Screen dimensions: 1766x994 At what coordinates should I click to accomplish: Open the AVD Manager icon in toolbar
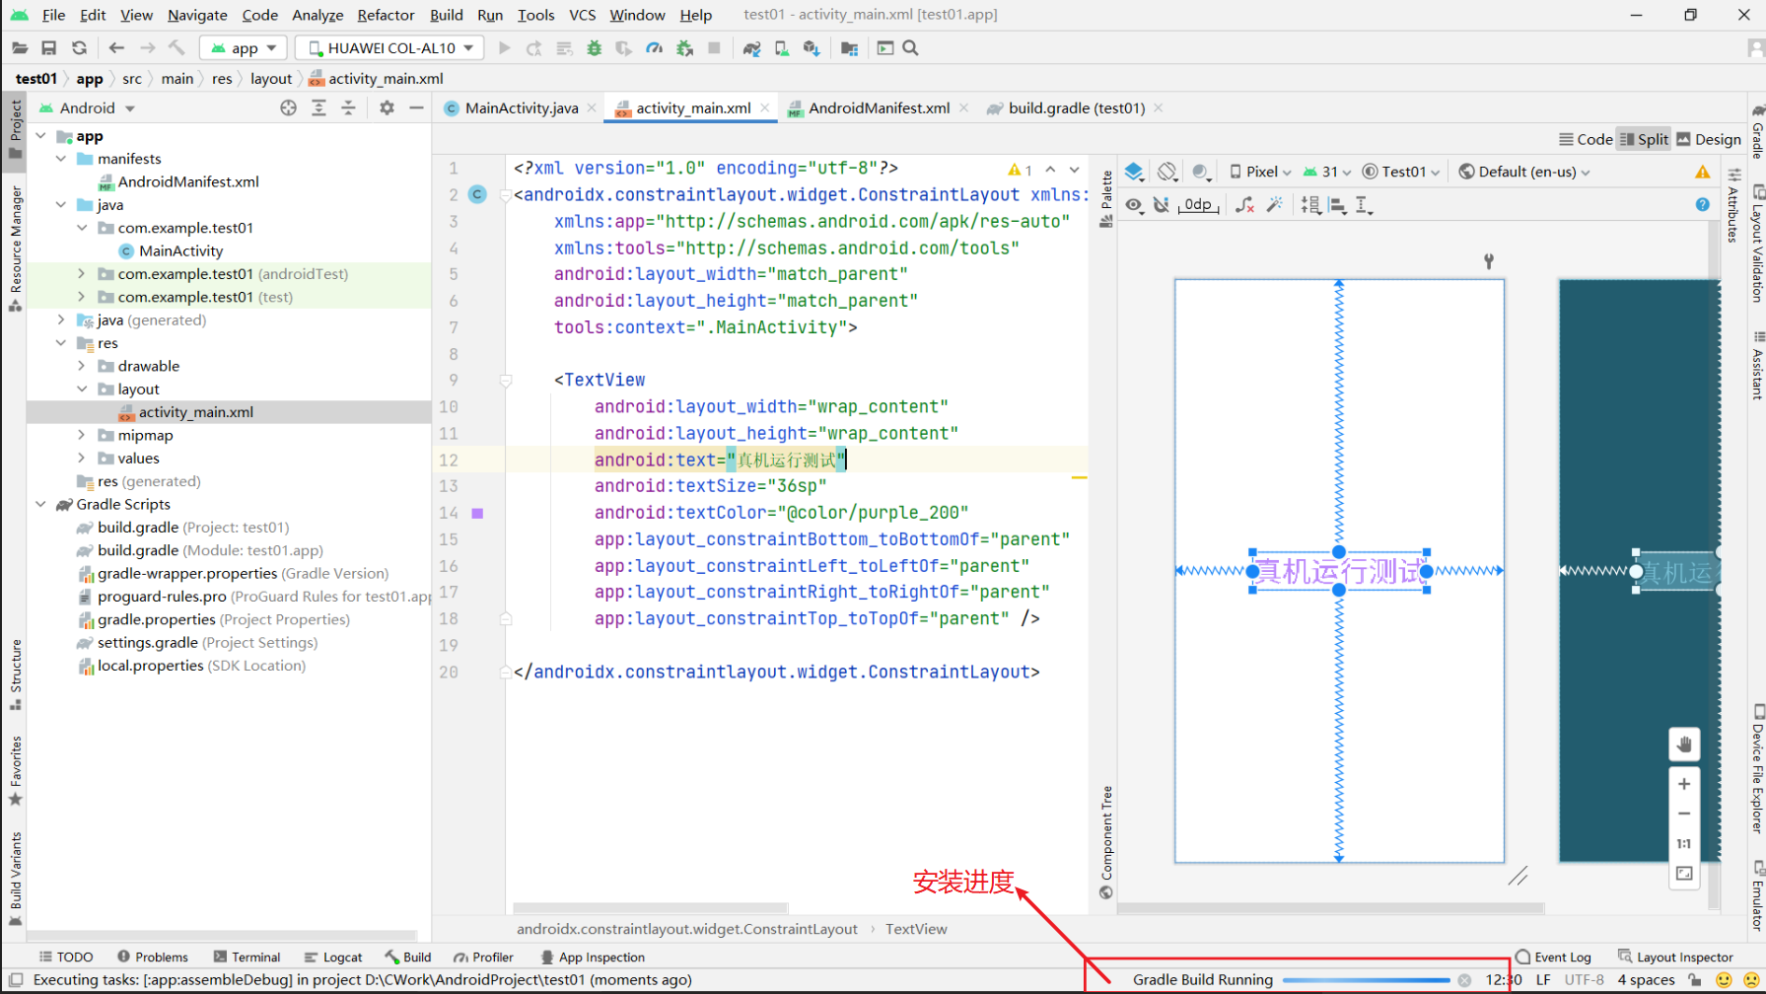pyautogui.click(x=782, y=48)
